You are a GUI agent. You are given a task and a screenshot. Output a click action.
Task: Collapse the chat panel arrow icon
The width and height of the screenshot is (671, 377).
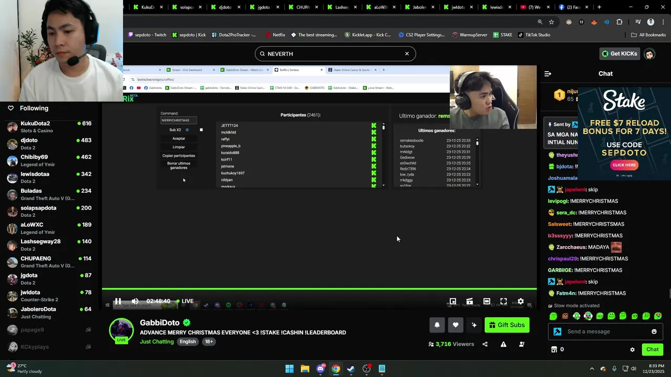point(548,74)
